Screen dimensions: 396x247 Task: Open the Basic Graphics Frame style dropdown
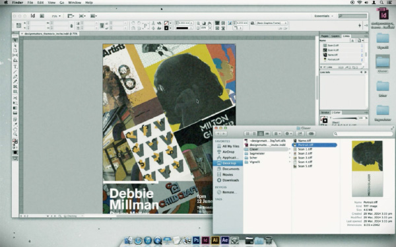[271, 23]
